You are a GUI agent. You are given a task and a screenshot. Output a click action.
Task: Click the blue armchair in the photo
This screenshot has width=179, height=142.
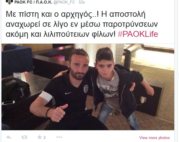[x=17, y=60]
